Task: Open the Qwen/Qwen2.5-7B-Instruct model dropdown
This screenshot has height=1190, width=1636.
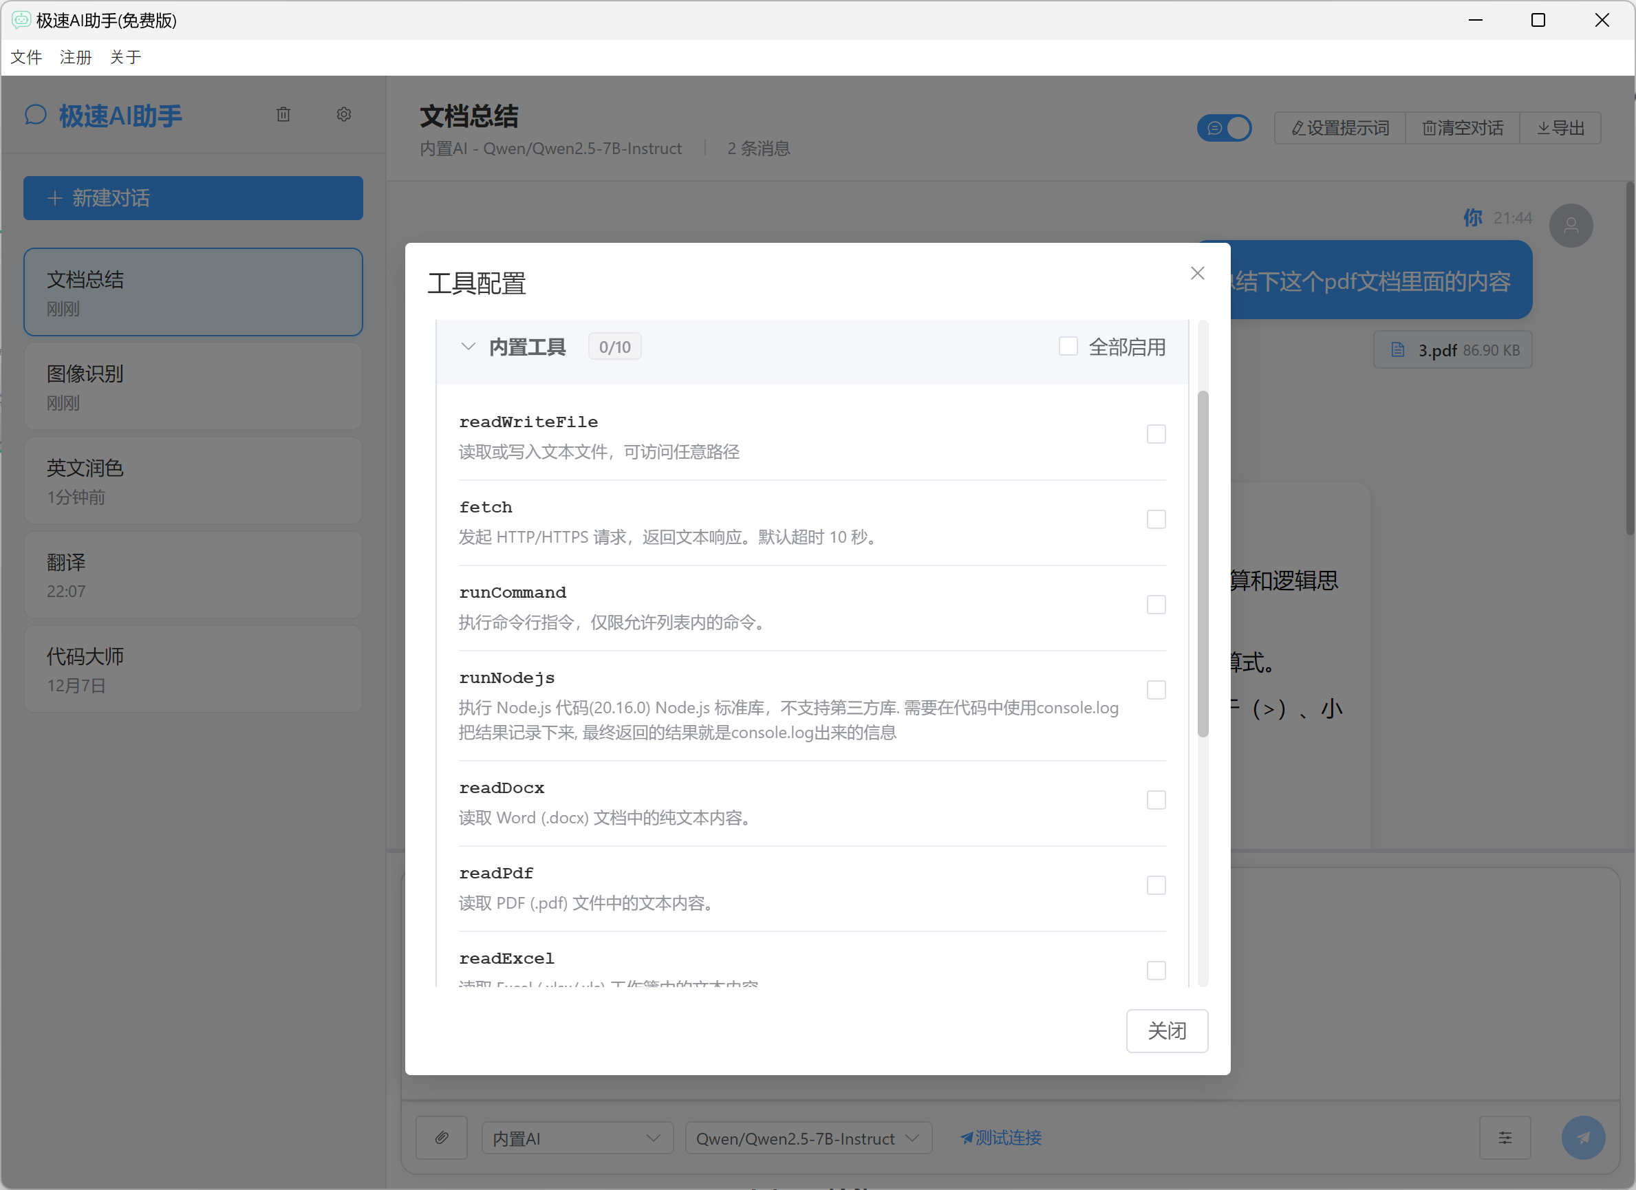Action: click(807, 1137)
